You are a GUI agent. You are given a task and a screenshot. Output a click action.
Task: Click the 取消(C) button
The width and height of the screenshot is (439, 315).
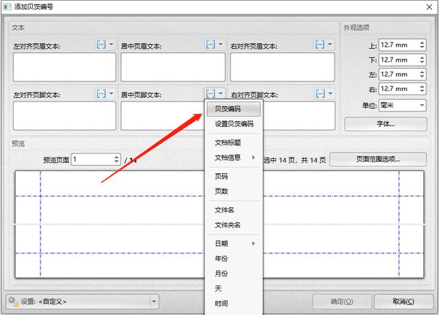coord(403,301)
